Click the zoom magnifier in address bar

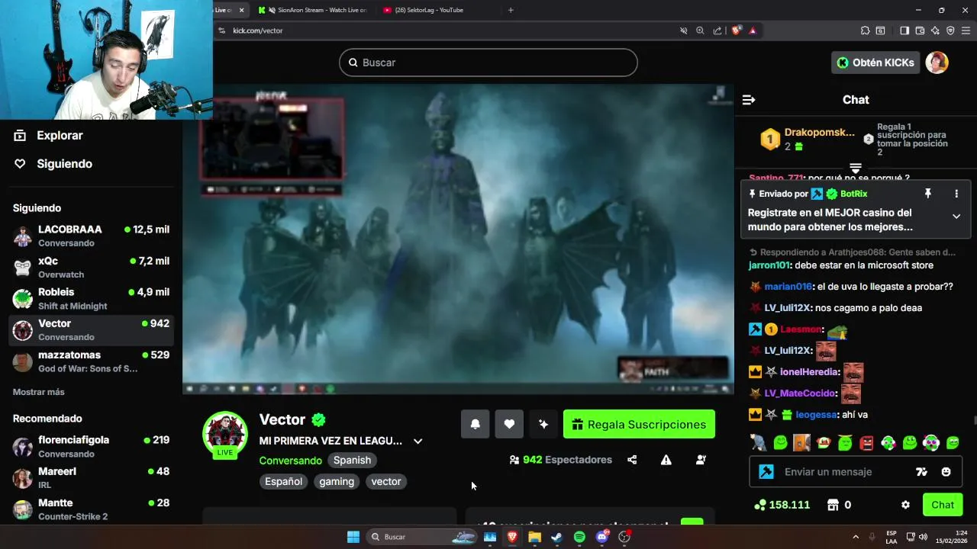tap(700, 30)
